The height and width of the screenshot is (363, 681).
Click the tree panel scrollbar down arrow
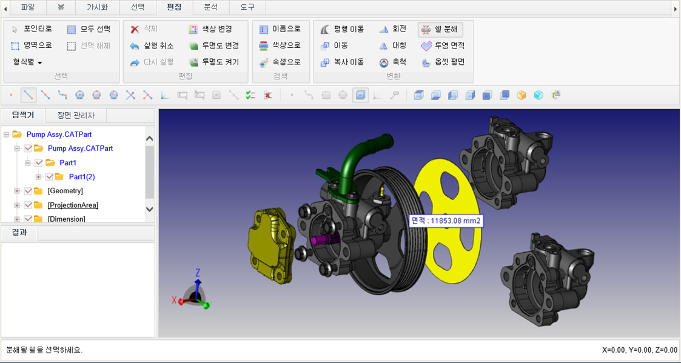(150, 209)
